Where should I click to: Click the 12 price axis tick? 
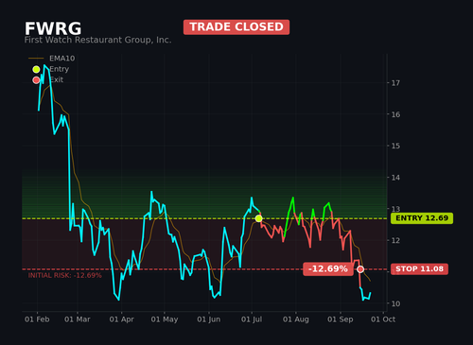click(x=395, y=241)
